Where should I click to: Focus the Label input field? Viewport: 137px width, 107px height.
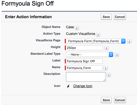[x=84, y=61]
